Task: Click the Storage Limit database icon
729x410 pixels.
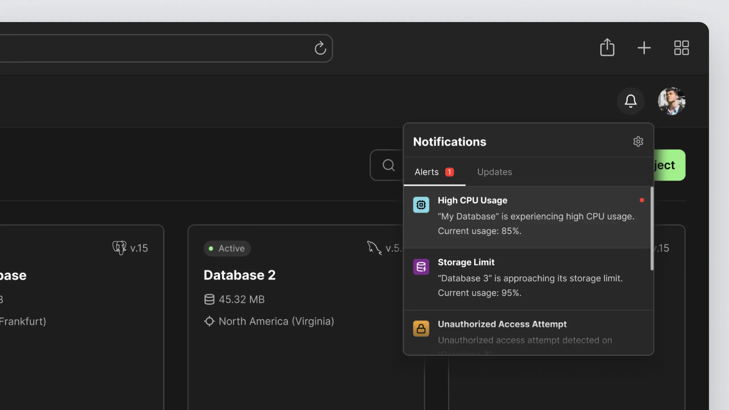Action: point(421,267)
